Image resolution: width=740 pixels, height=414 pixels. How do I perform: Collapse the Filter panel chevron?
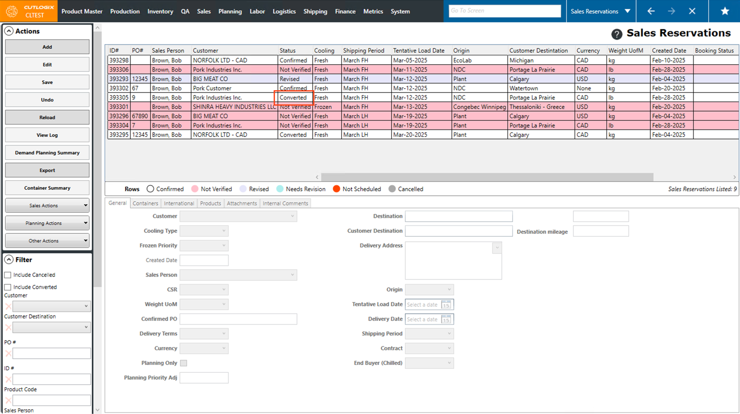pyautogui.click(x=9, y=260)
